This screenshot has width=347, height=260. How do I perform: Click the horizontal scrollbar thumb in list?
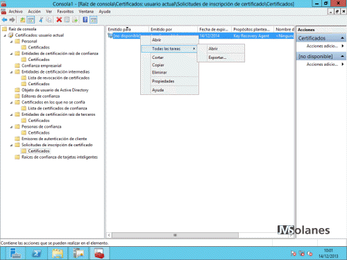pos(175,235)
